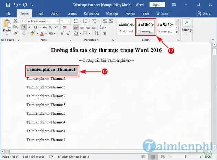
Task: Switch to the Insert tab
Action: [x=40, y=13]
